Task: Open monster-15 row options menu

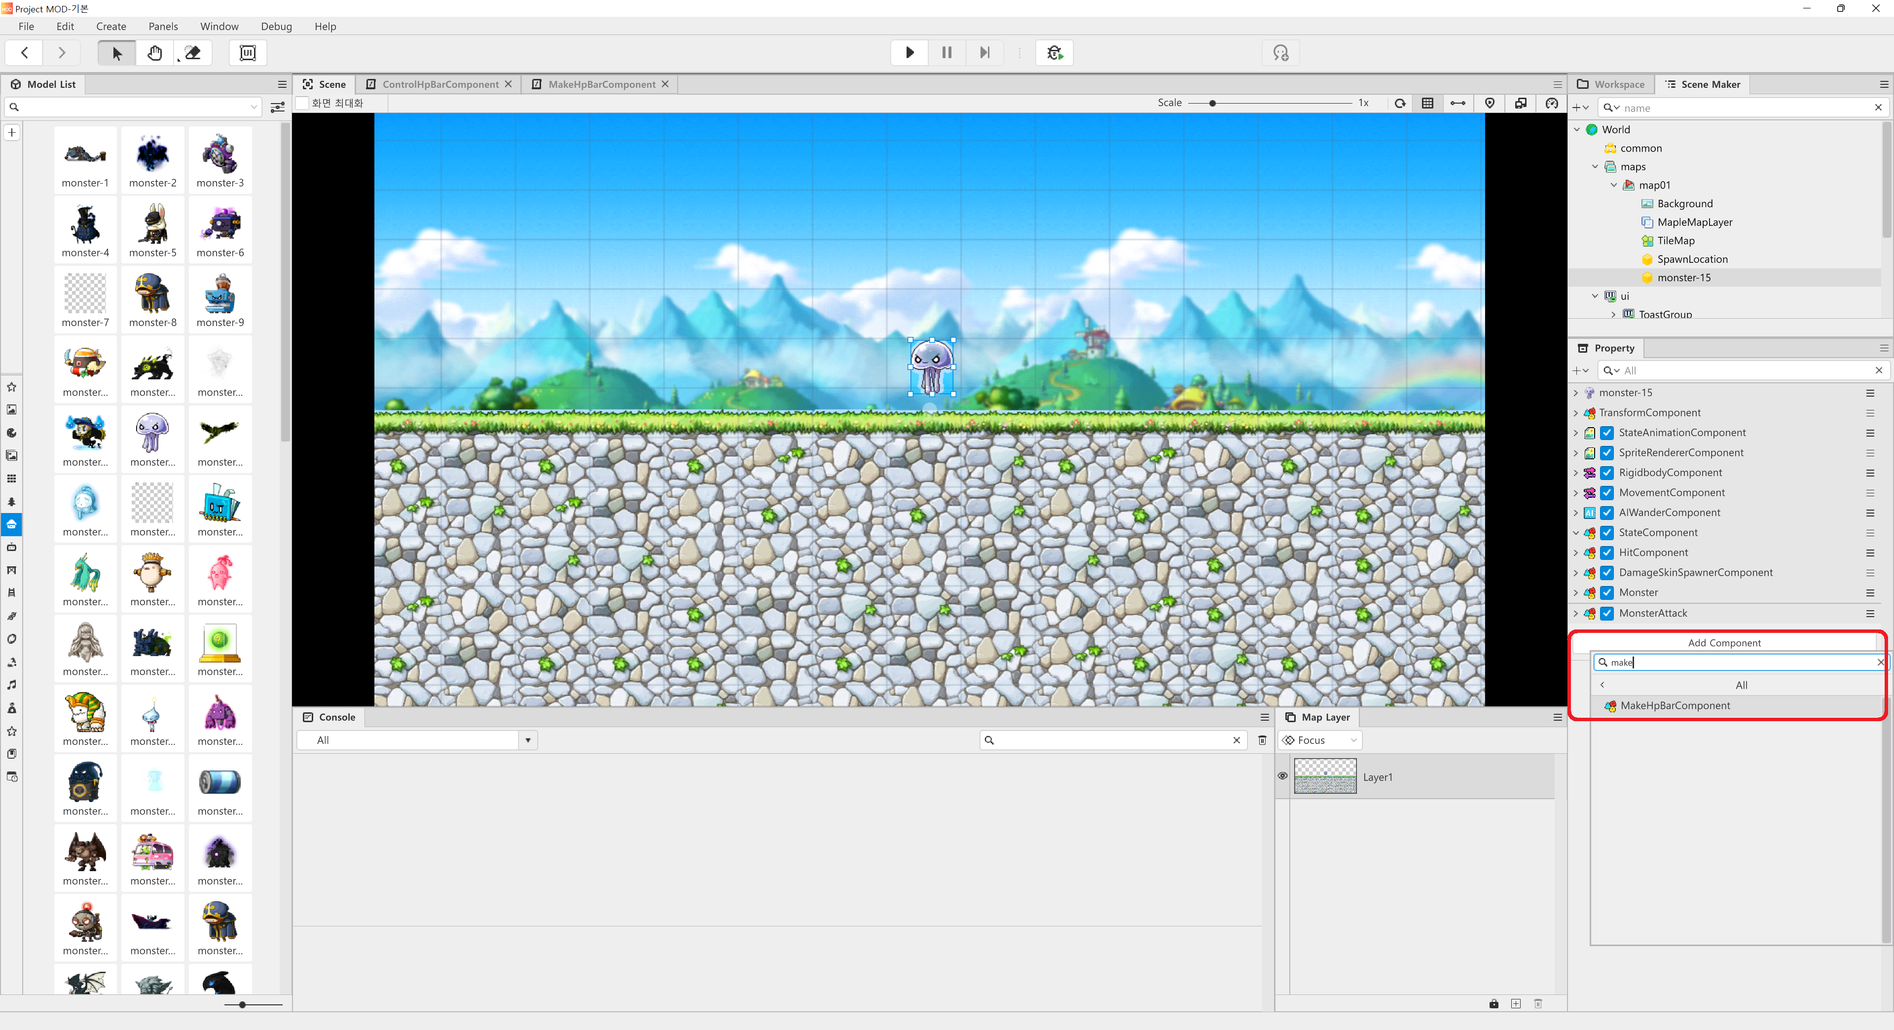Action: click(1870, 393)
